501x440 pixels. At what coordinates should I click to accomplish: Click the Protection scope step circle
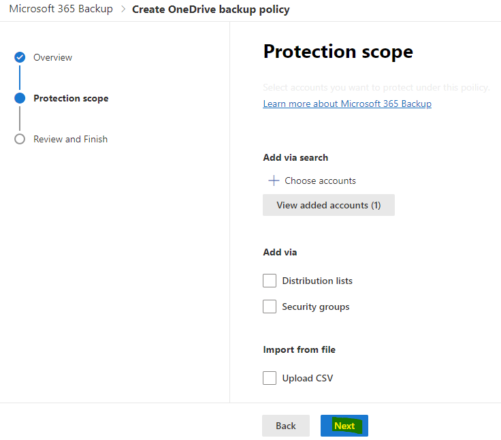[20, 98]
